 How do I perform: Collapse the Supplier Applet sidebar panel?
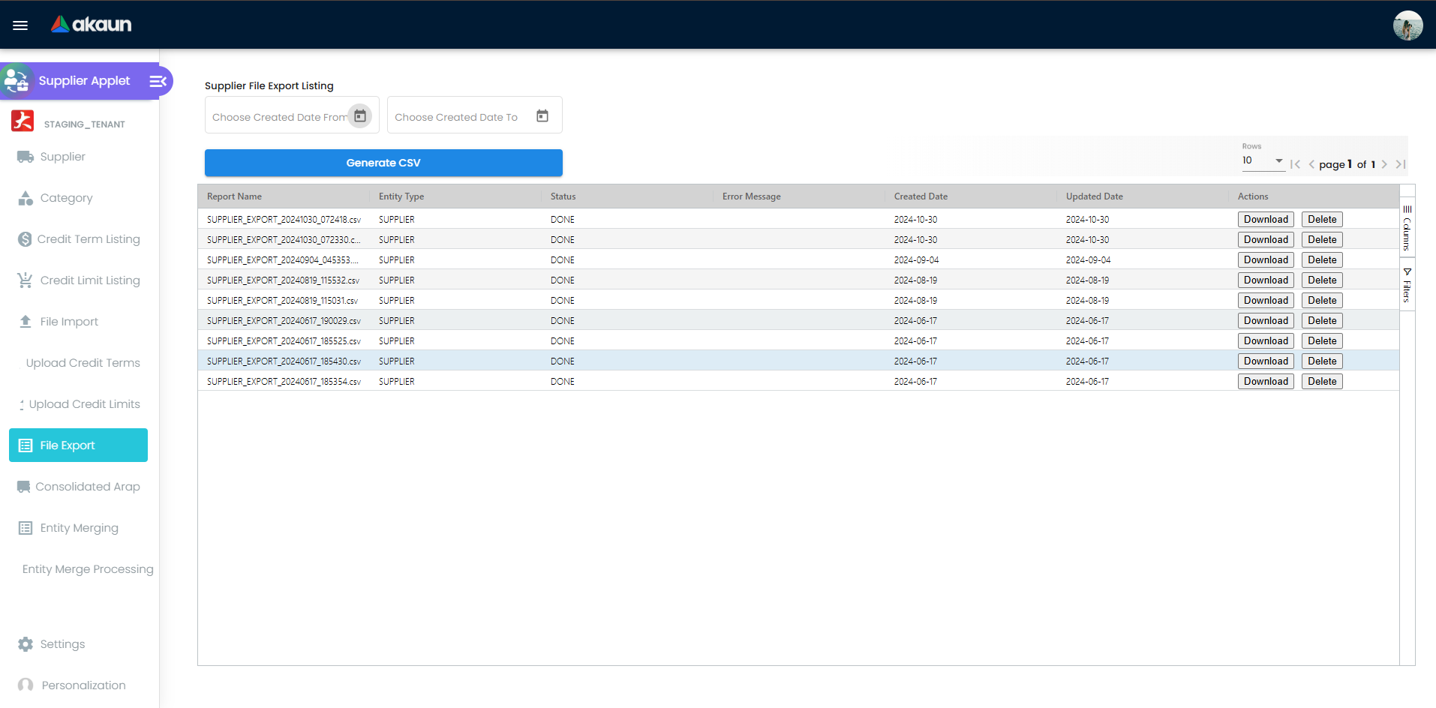point(158,81)
